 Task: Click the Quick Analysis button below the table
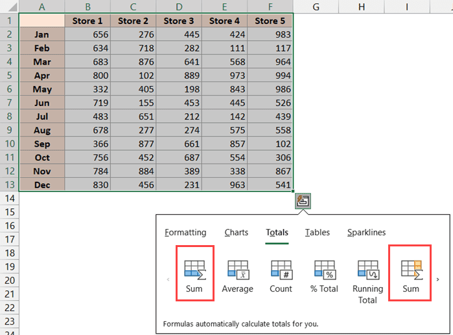[x=302, y=200]
